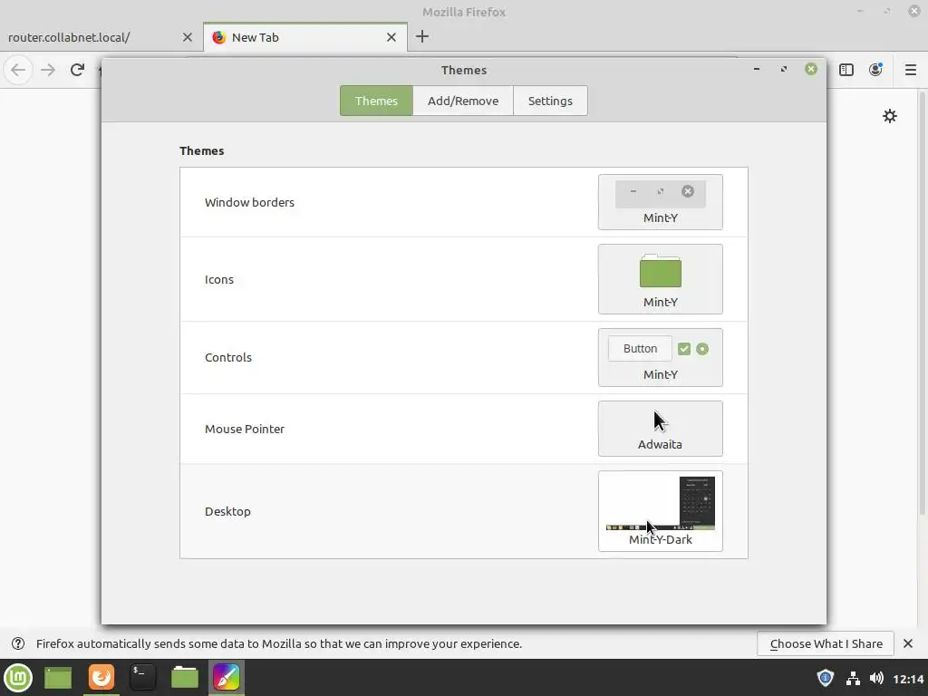The width and height of the screenshot is (928, 696).
Task: Click the Icons row label
Action: [x=219, y=279]
